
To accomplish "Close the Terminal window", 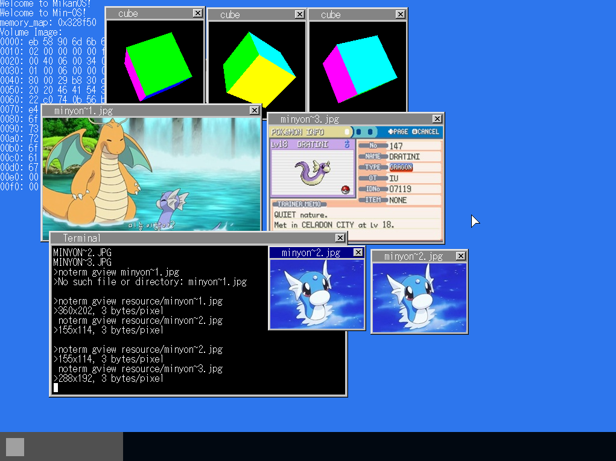I will [x=340, y=238].
